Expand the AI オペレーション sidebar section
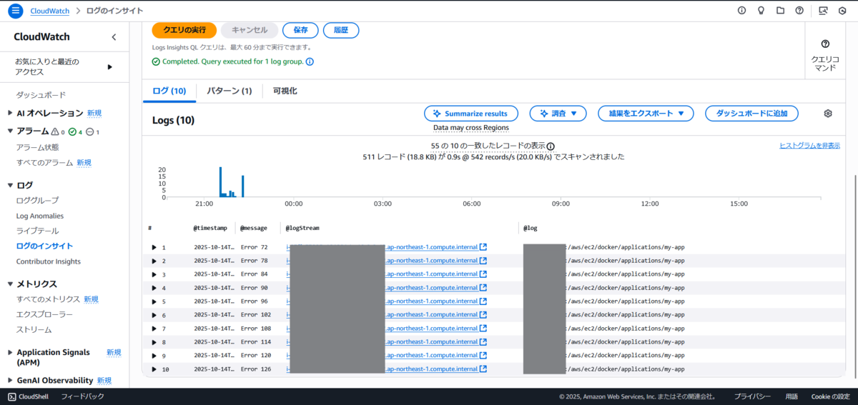The image size is (858, 405). 10,113
